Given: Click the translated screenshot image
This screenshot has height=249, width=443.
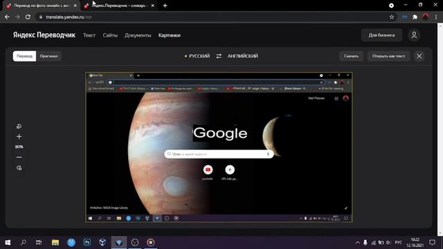Looking at the screenshot, I should (219, 147).
